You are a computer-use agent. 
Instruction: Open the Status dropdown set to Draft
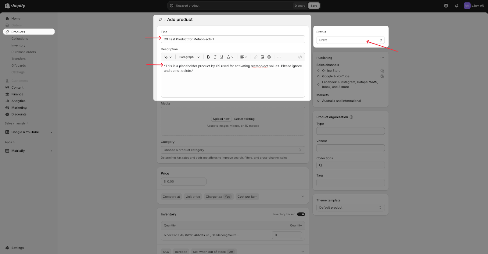(x=350, y=40)
